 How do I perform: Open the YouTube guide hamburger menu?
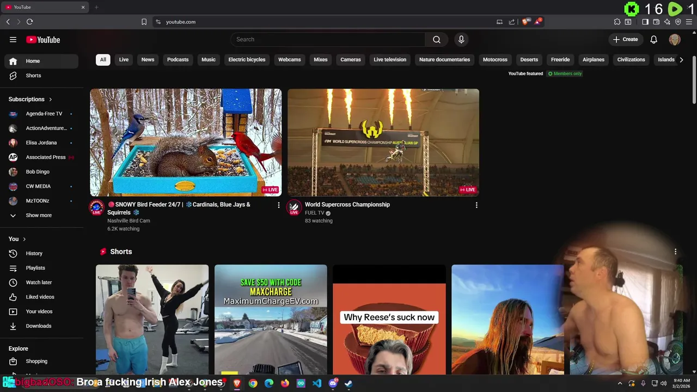pos(13,39)
